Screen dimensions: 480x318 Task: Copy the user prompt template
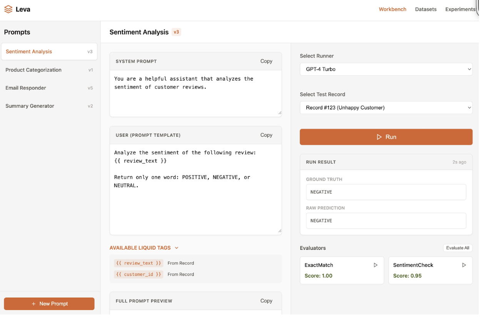point(266,135)
